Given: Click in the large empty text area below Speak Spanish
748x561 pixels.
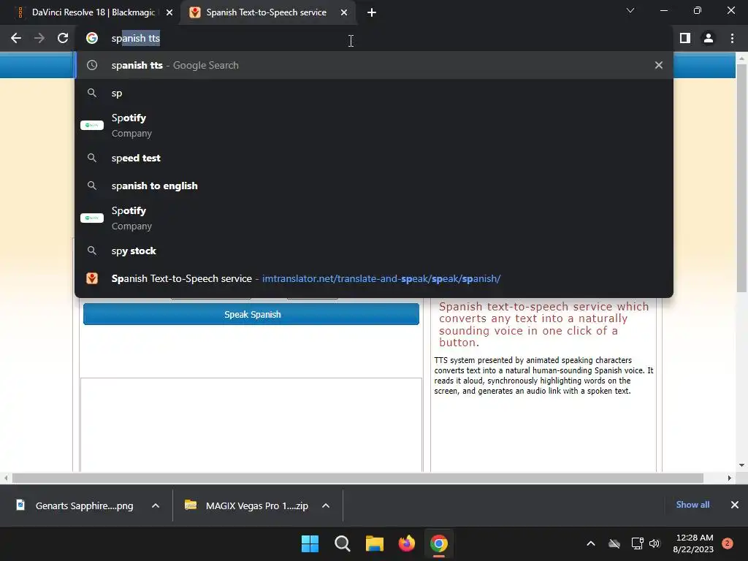Looking at the screenshot, I should [251, 424].
